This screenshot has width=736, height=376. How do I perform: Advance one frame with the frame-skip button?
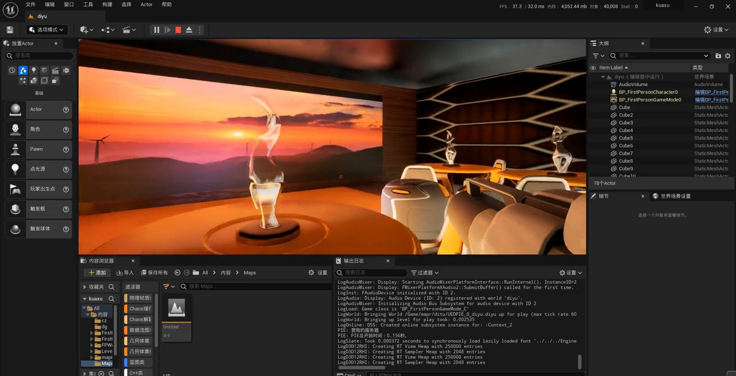(167, 30)
